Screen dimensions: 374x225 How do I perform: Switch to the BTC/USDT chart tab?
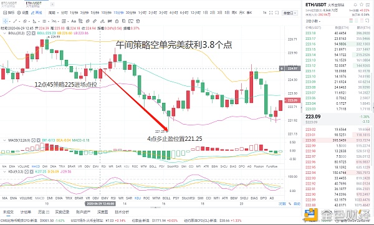(x=9, y=4)
